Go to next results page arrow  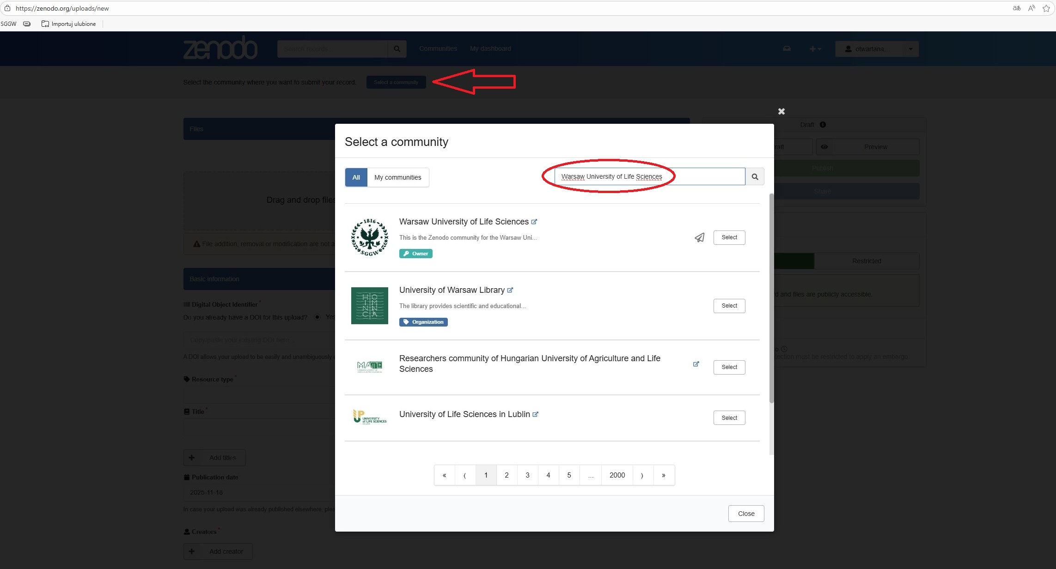pos(642,475)
